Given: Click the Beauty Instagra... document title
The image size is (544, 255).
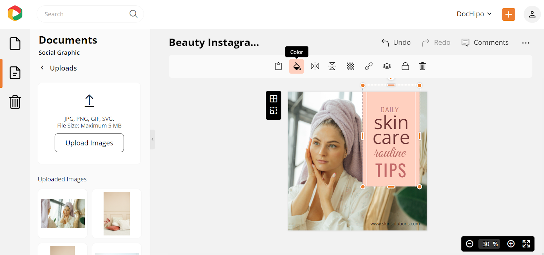Looking at the screenshot, I should pyautogui.click(x=214, y=42).
